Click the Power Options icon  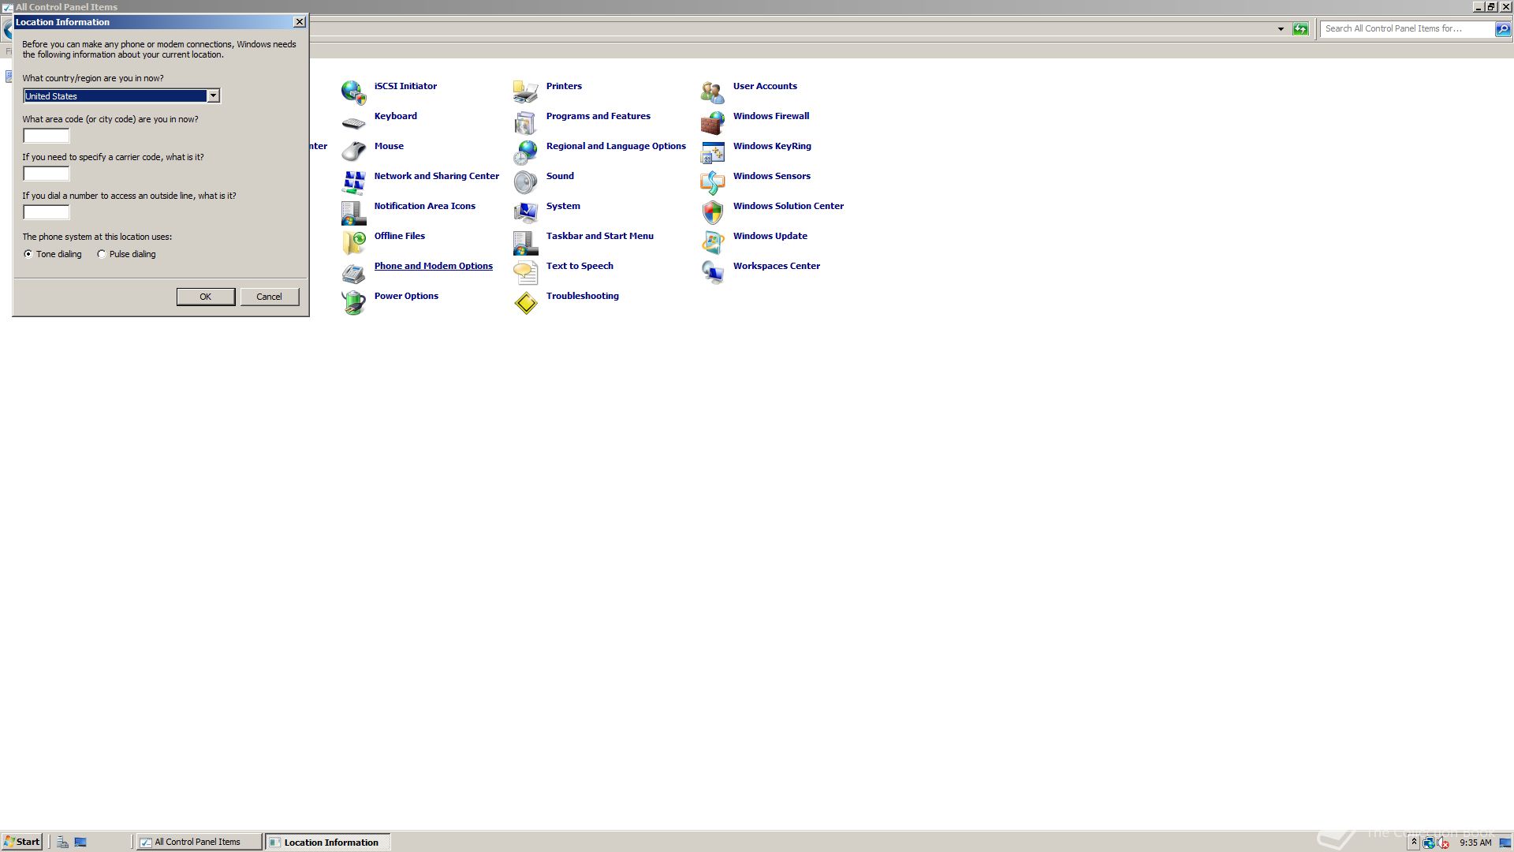[x=353, y=302]
